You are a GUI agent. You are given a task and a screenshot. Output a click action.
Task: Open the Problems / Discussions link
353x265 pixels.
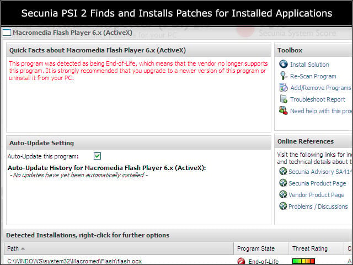[318, 206]
